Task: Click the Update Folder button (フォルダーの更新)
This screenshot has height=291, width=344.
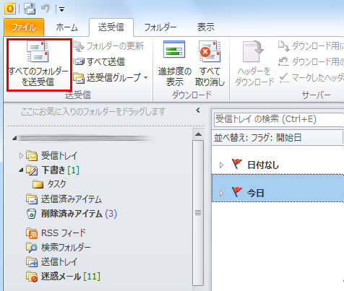Action: click(x=108, y=45)
